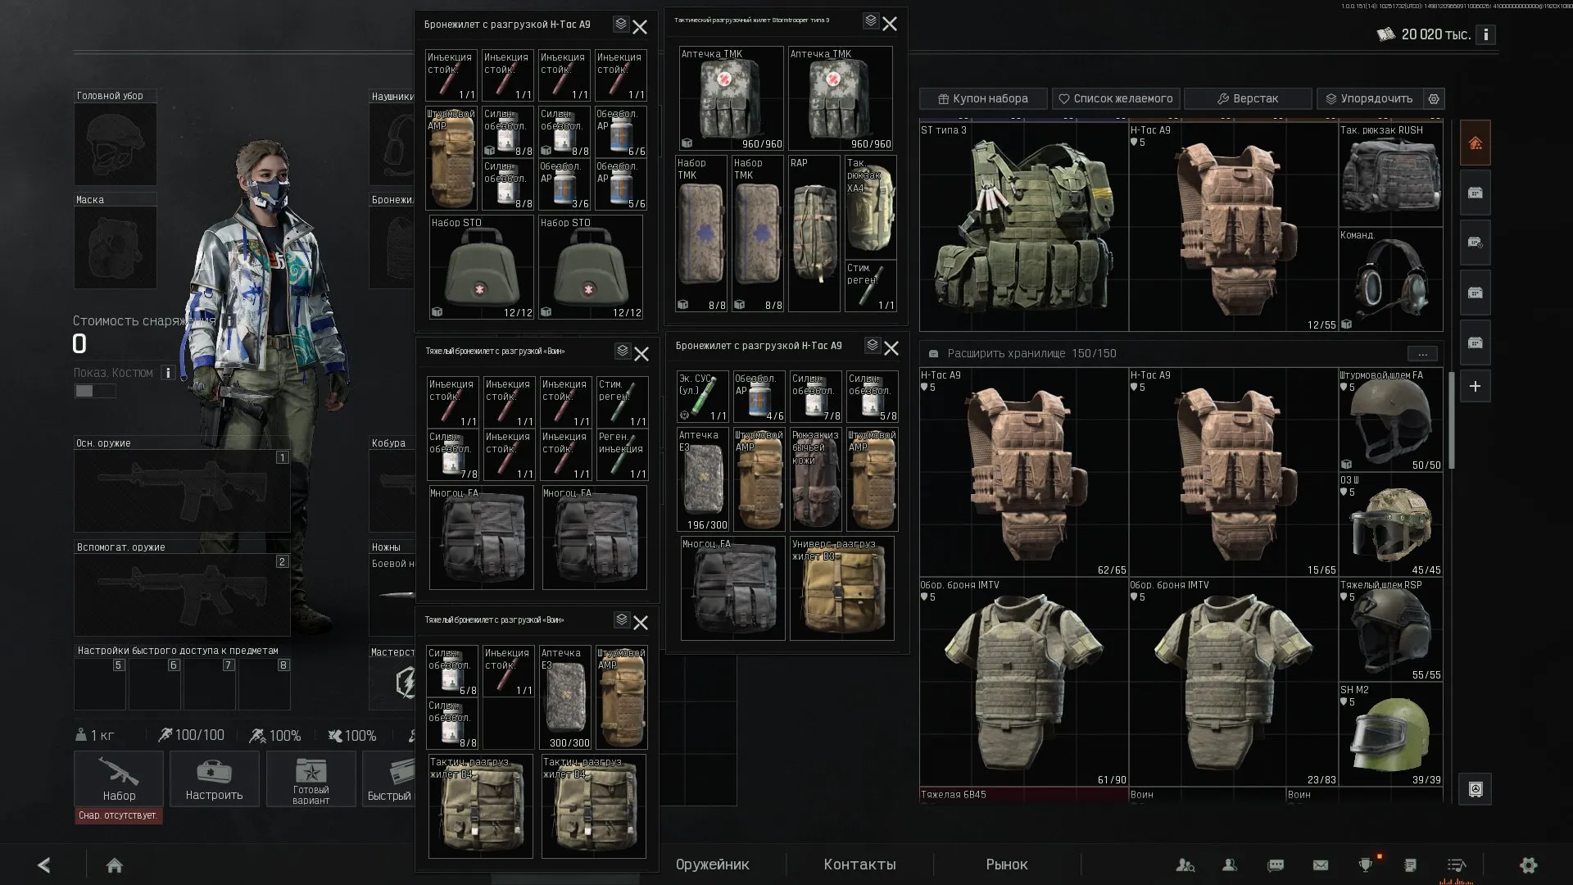Go to lobby with the home icon

115,865
